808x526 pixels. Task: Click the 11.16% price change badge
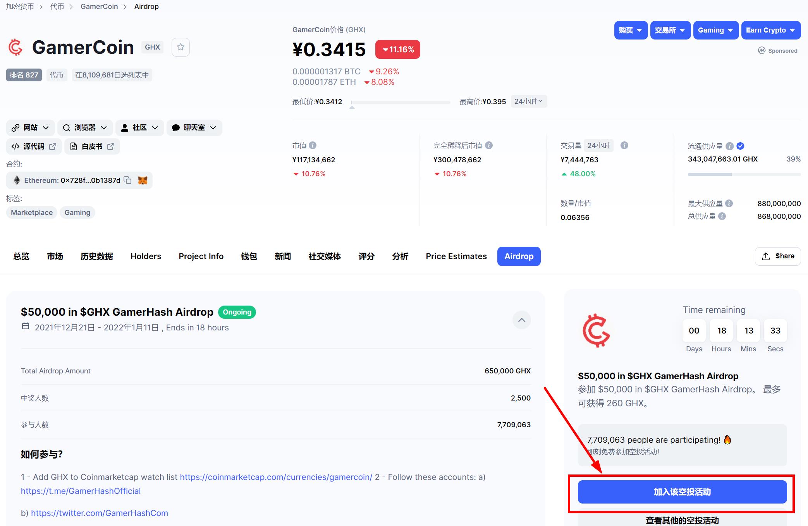(x=398, y=50)
